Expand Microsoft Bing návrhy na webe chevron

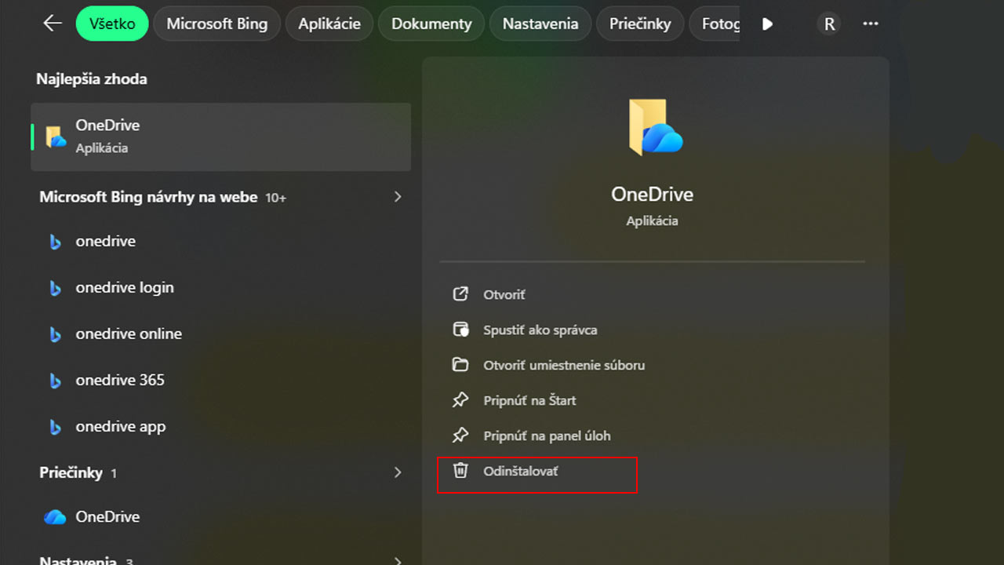tap(398, 197)
